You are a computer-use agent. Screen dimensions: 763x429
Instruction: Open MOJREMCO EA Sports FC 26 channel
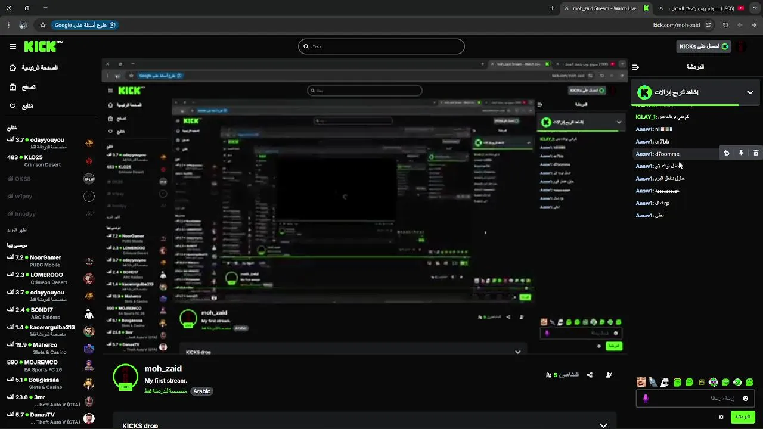click(x=50, y=365)
